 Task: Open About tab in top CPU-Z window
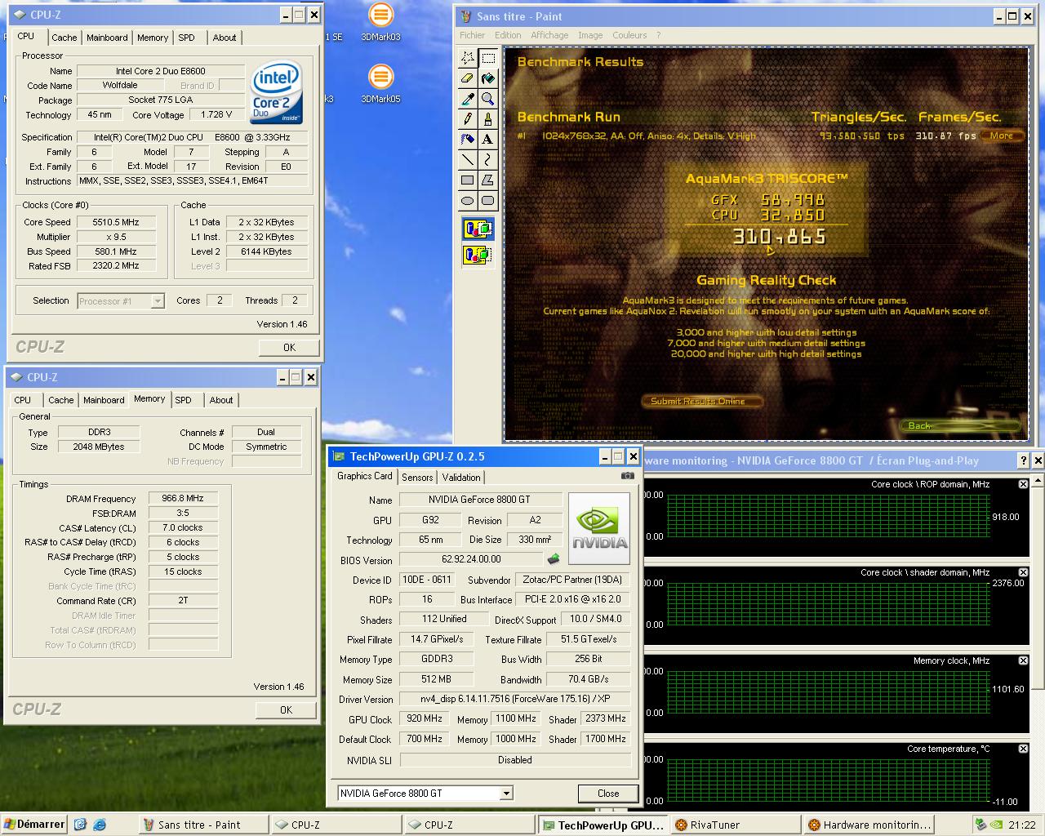224,38
